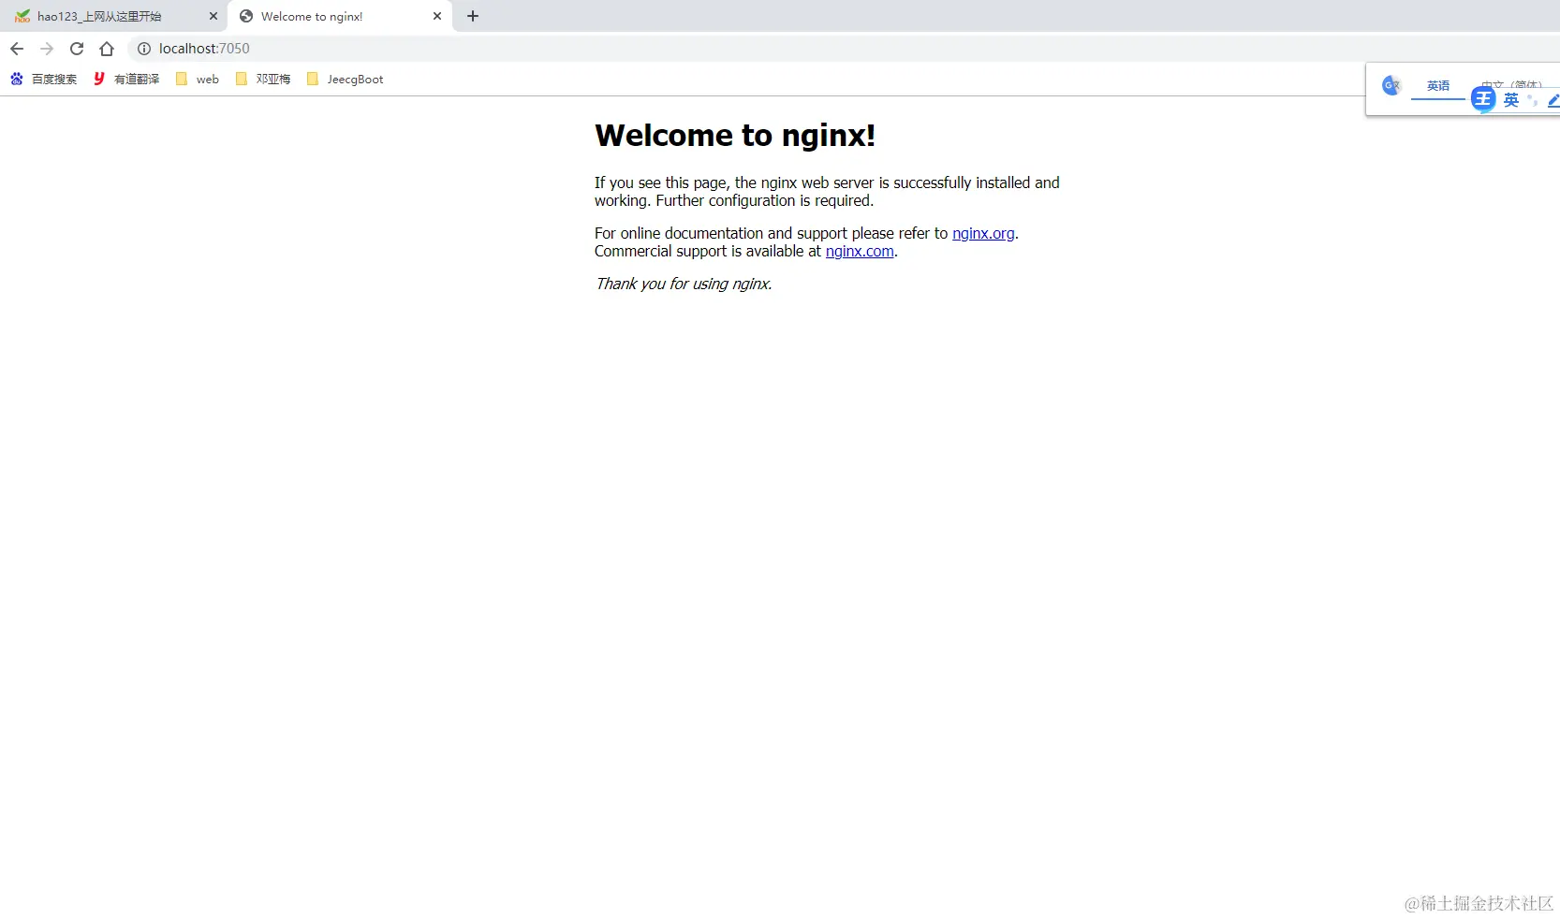Select 英语 tab in translate popup
1560x919 pixels.
point(1438,85)
